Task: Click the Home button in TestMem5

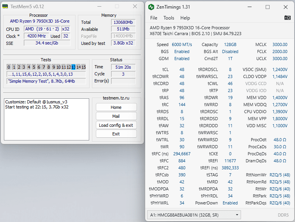Action: coord(116,107)
